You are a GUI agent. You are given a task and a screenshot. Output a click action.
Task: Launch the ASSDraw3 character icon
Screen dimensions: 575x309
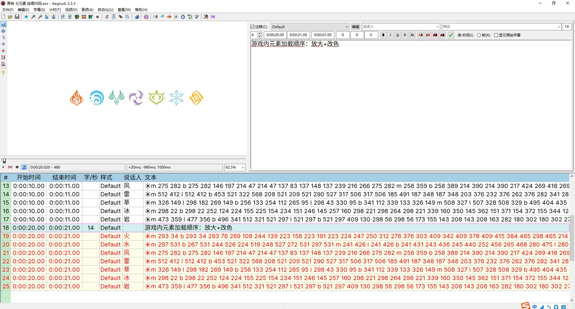tap(146, 17)
